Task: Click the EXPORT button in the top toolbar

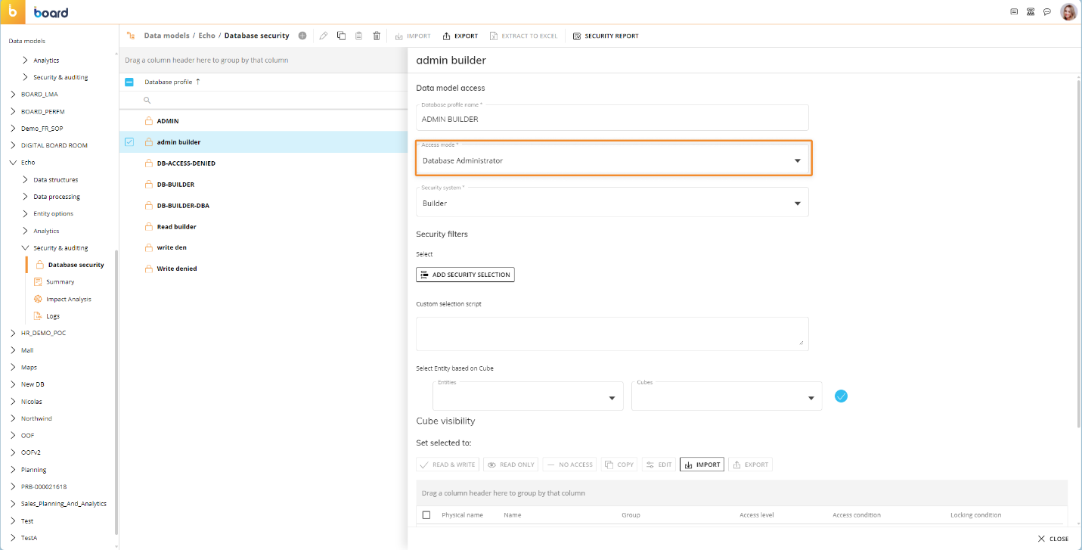Action: click(460, 36)
